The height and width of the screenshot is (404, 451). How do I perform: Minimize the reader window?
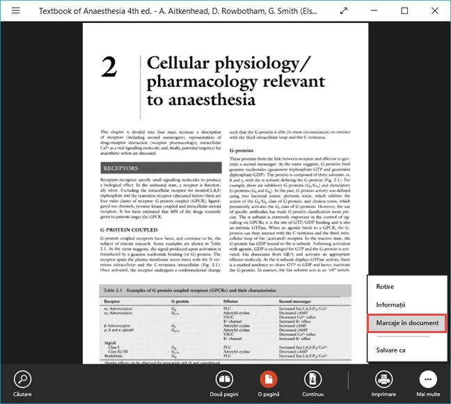pos(374,10)
